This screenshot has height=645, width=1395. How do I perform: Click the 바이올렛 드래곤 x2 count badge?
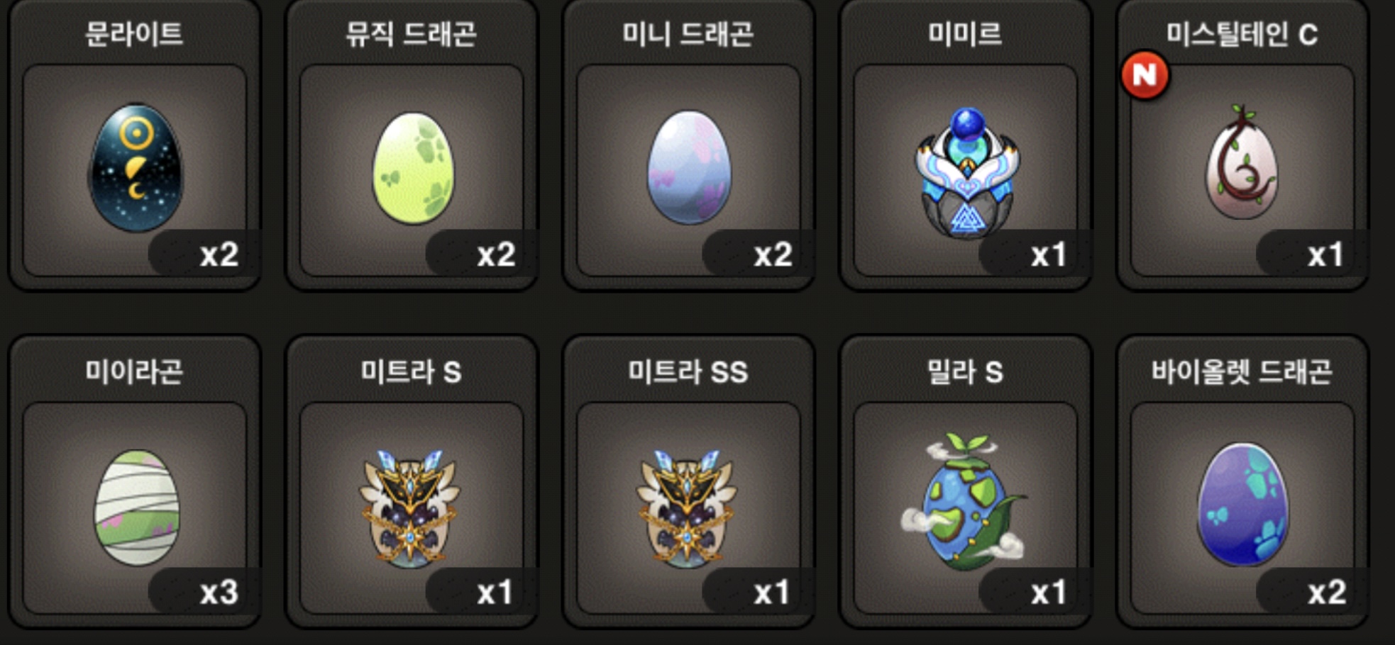[x=1311, y=592]
